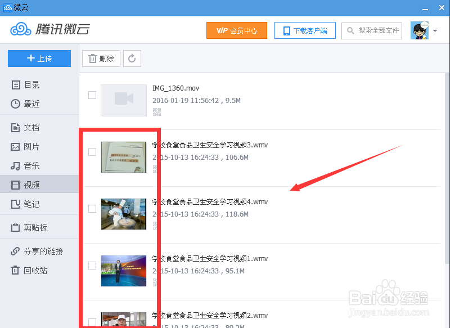Tick the checkbox beside 学习视频1.wmv
455x328 pixels.
92,266
